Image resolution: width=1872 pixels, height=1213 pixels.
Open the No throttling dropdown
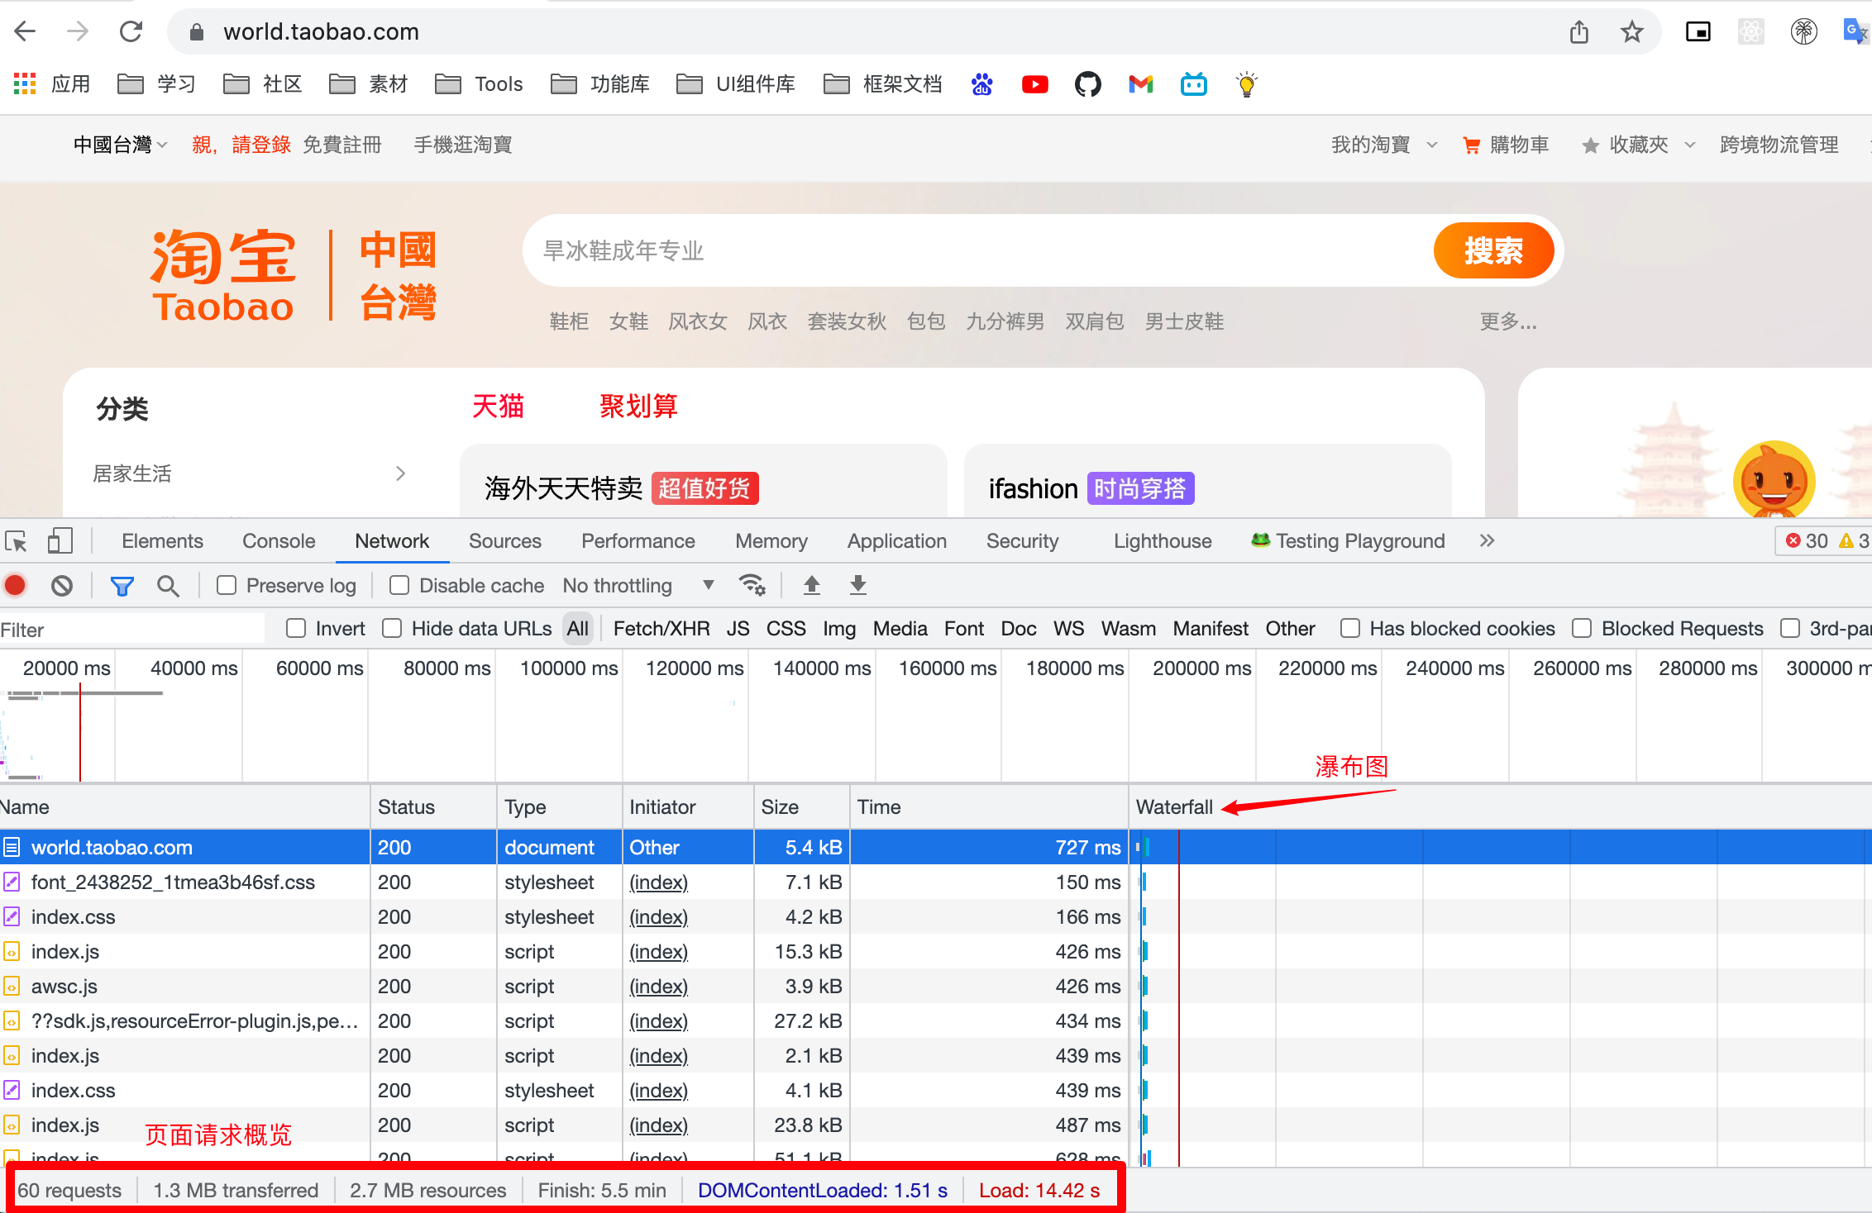coord(638,586)
